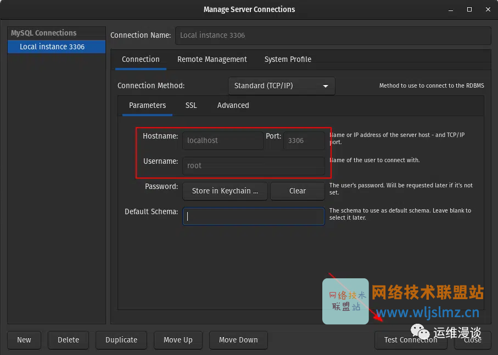Maximize the Manage Server Connections window
Screen dimensions: 498x355
(469, 9)
